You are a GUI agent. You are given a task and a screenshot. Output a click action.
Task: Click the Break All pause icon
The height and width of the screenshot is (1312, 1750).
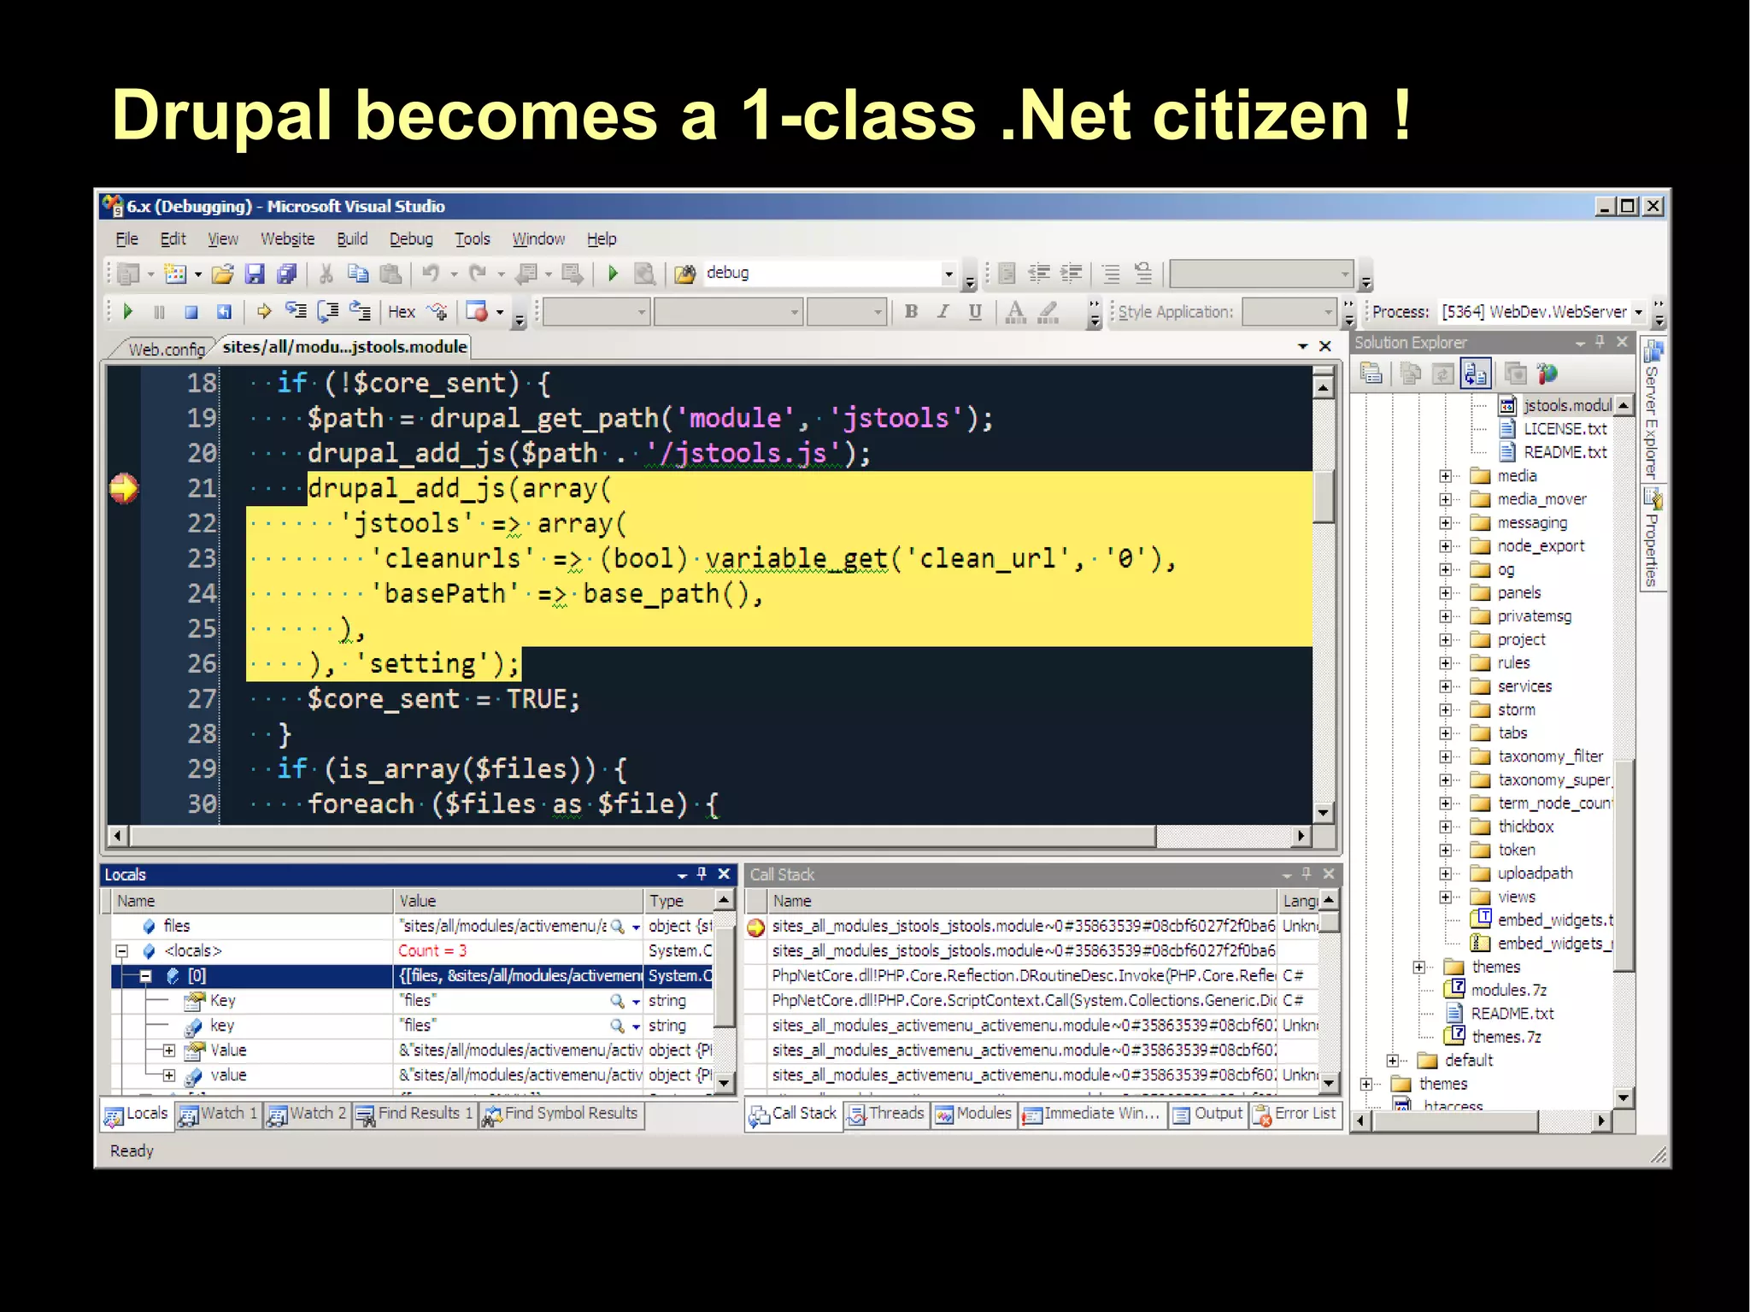(x=159, y=312)
